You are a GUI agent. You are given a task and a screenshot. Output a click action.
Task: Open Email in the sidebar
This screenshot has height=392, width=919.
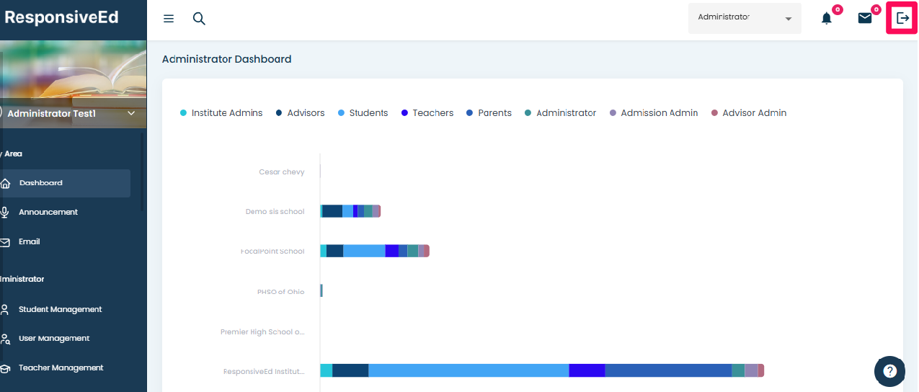(x=30, y=242)
